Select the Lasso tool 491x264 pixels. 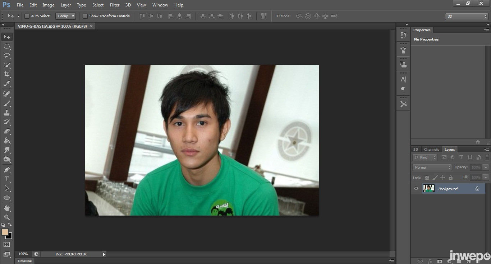coord(7,56)
